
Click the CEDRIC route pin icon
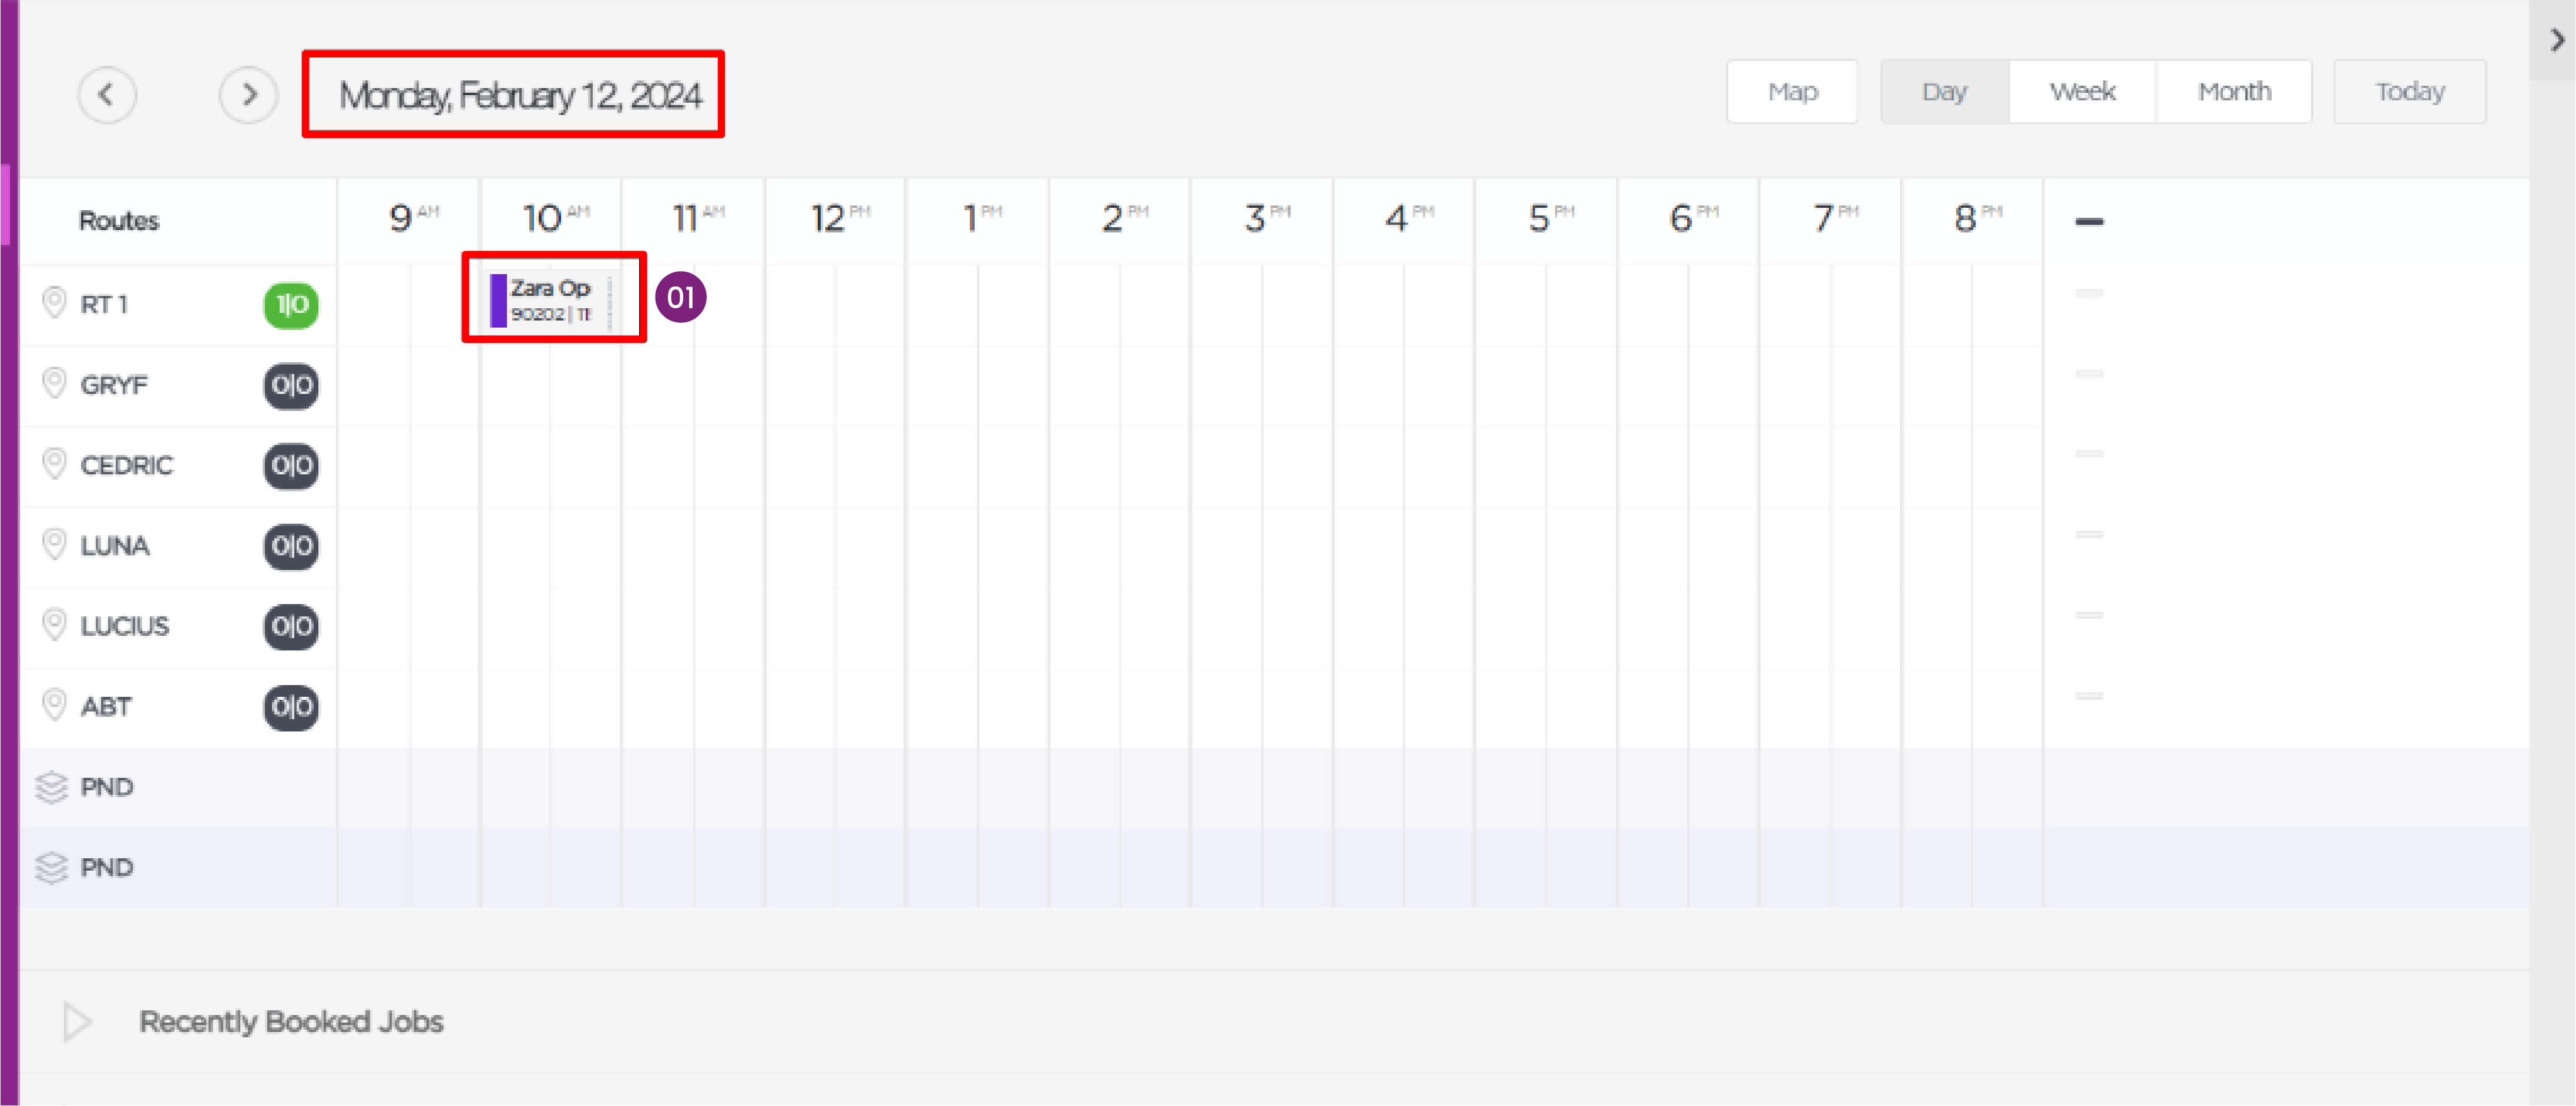click(54, 464)
